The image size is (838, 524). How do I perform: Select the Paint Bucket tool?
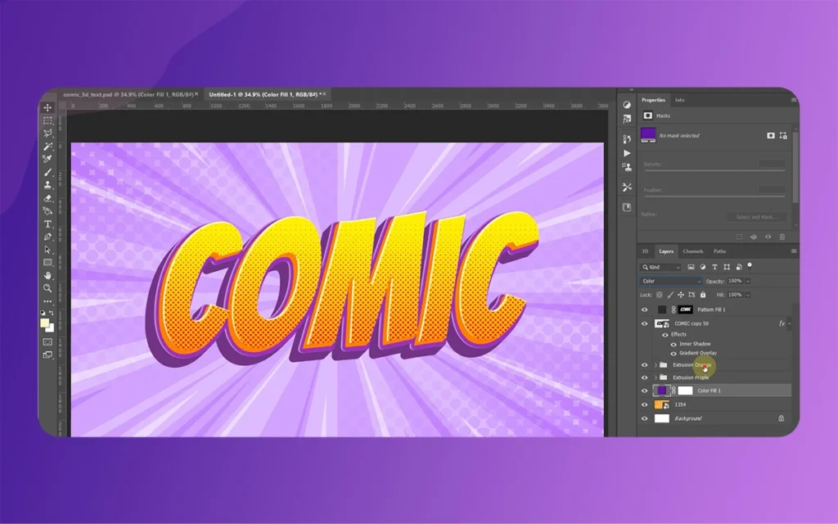pos(47,210)
